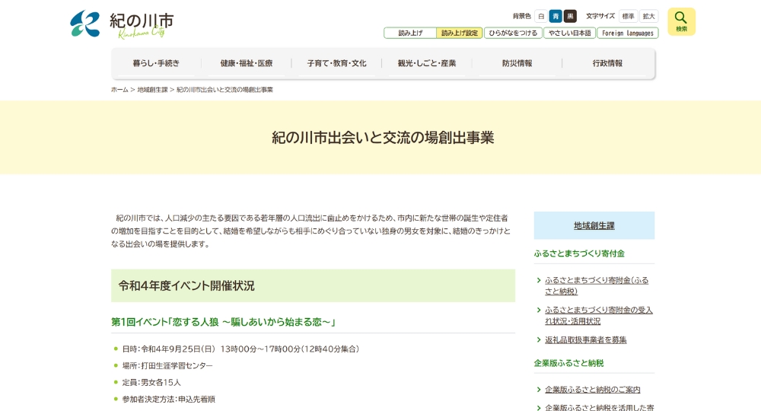Image resolution: width=761 pixels, height=411 pixels.
Task: Expand the 健康・福祉・医療 menu
Action: point(246,63)
